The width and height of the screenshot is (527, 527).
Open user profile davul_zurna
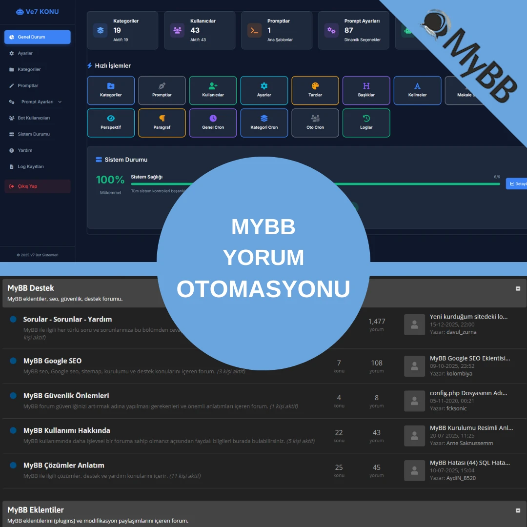click(x=461, y=332)
